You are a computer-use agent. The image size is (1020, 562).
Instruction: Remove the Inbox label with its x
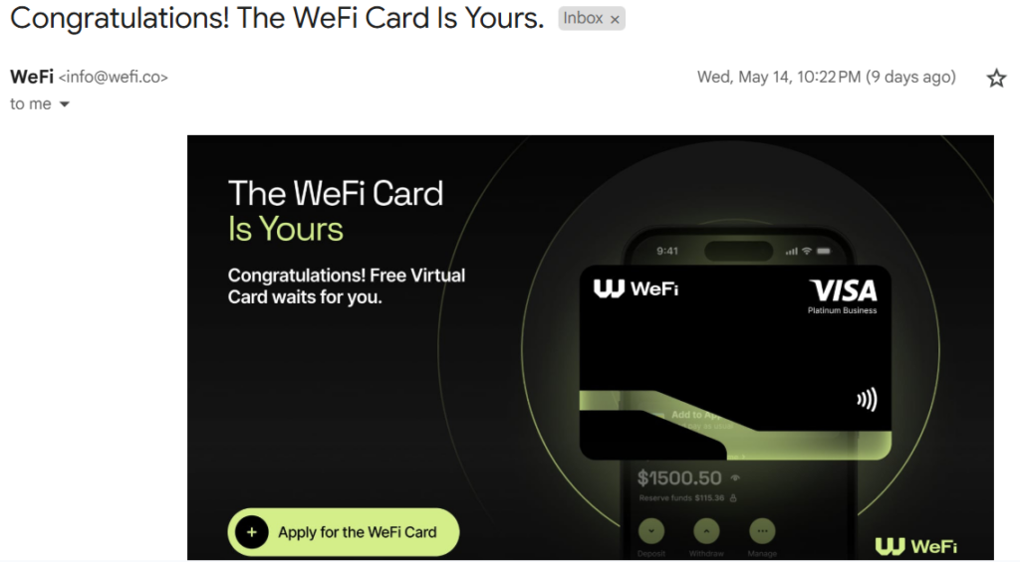pyautogui.click(x=615, y=20)
